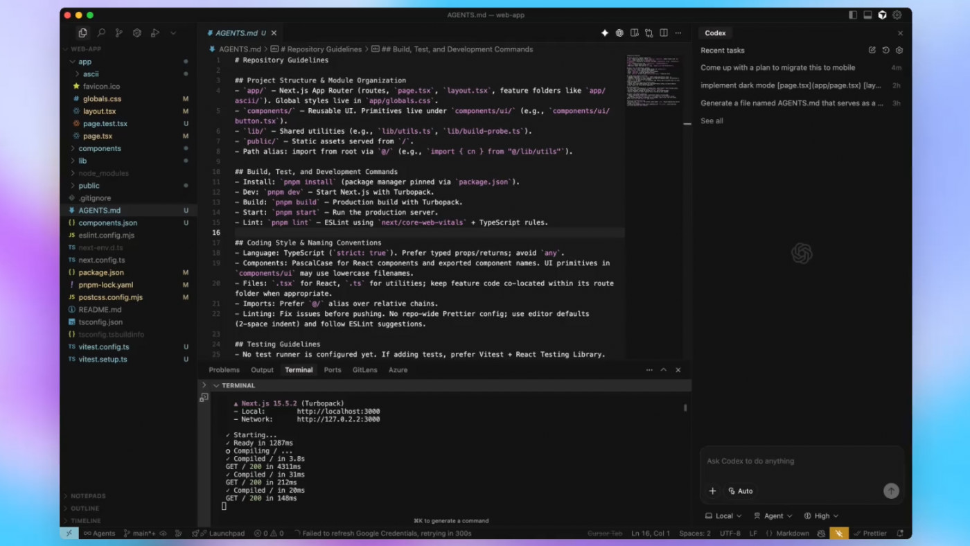The image size is (970, 546).
Task: Select the GitLens tab in the panel
Action: coord(364,369)
